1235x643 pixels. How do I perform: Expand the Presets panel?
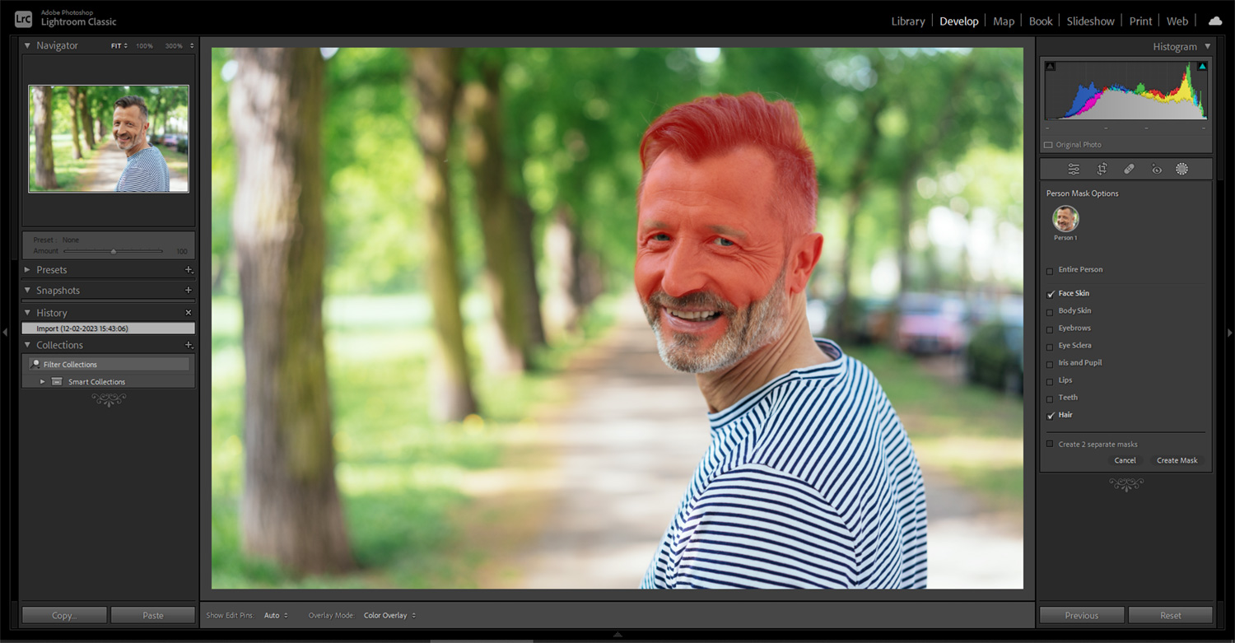pos(51,269)
